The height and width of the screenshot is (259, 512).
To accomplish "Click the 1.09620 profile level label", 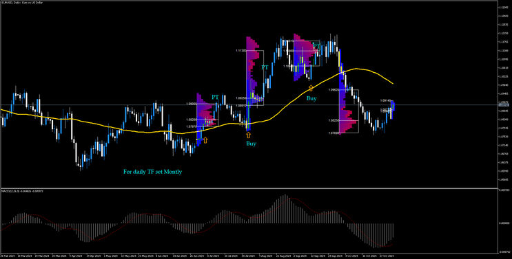I will tap(334, 90).
